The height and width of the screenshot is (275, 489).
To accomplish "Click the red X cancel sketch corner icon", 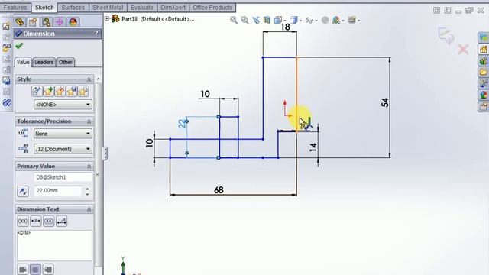I will 464,49.
